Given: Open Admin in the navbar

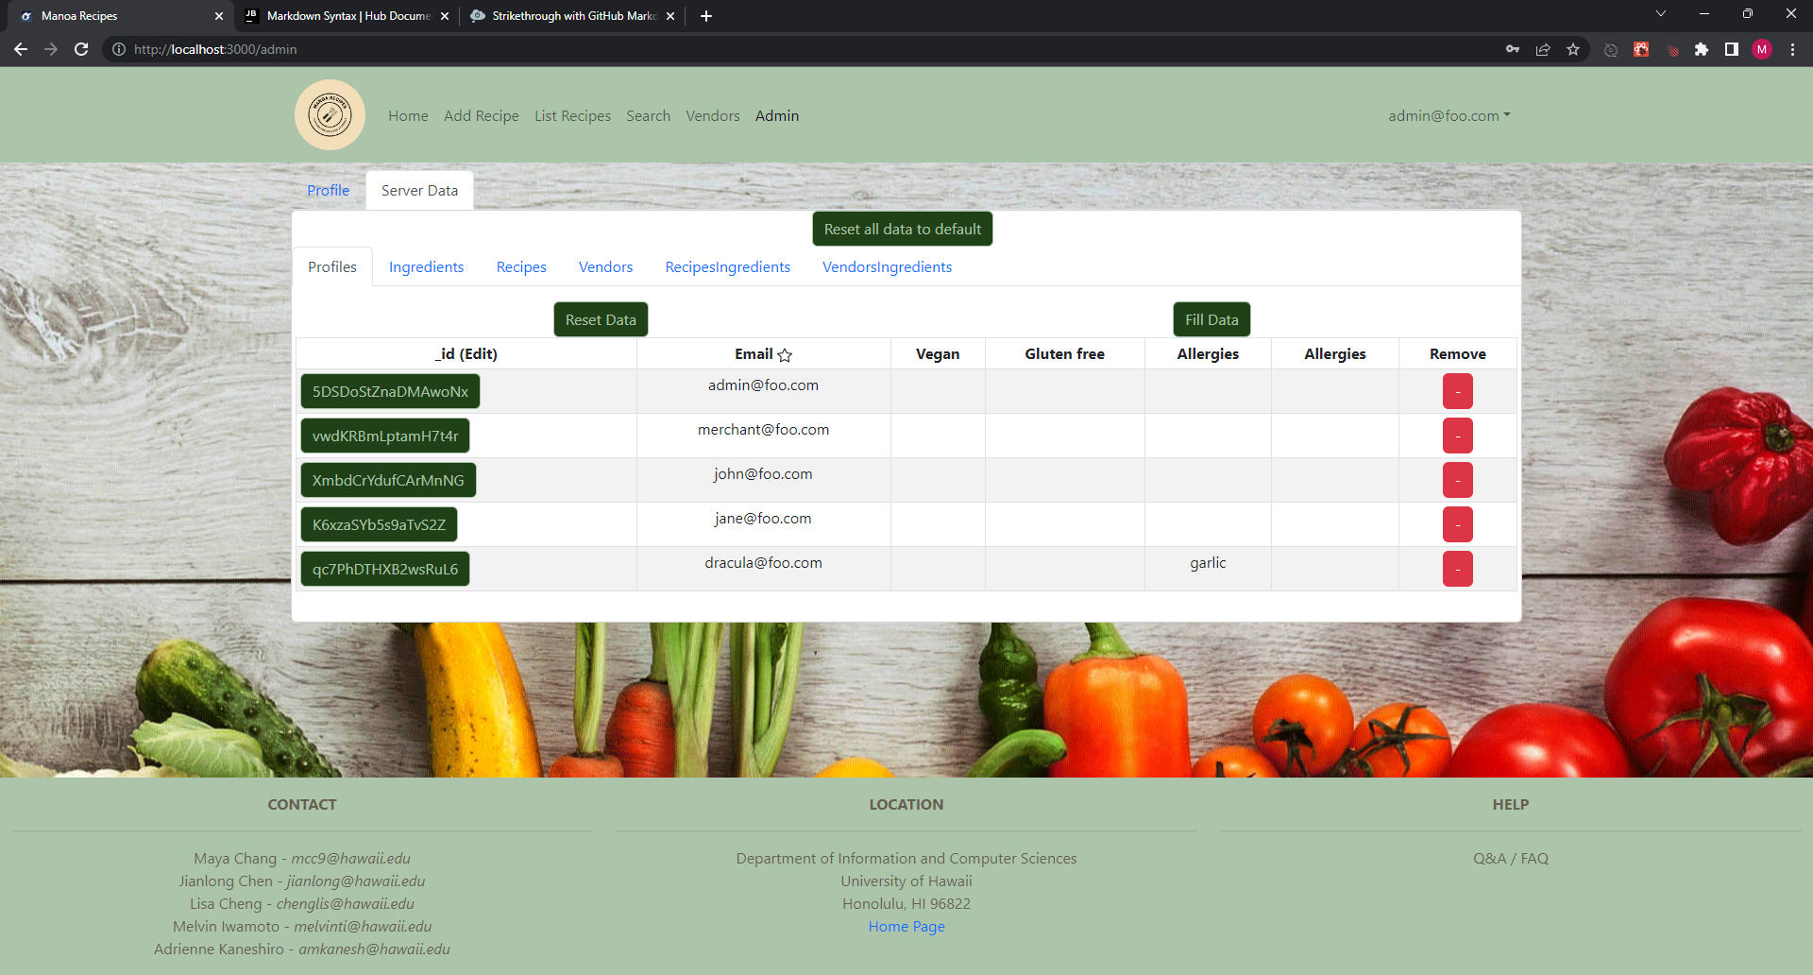Looking at the screenshot, I should pyautogui.click(x=777, y=115).
